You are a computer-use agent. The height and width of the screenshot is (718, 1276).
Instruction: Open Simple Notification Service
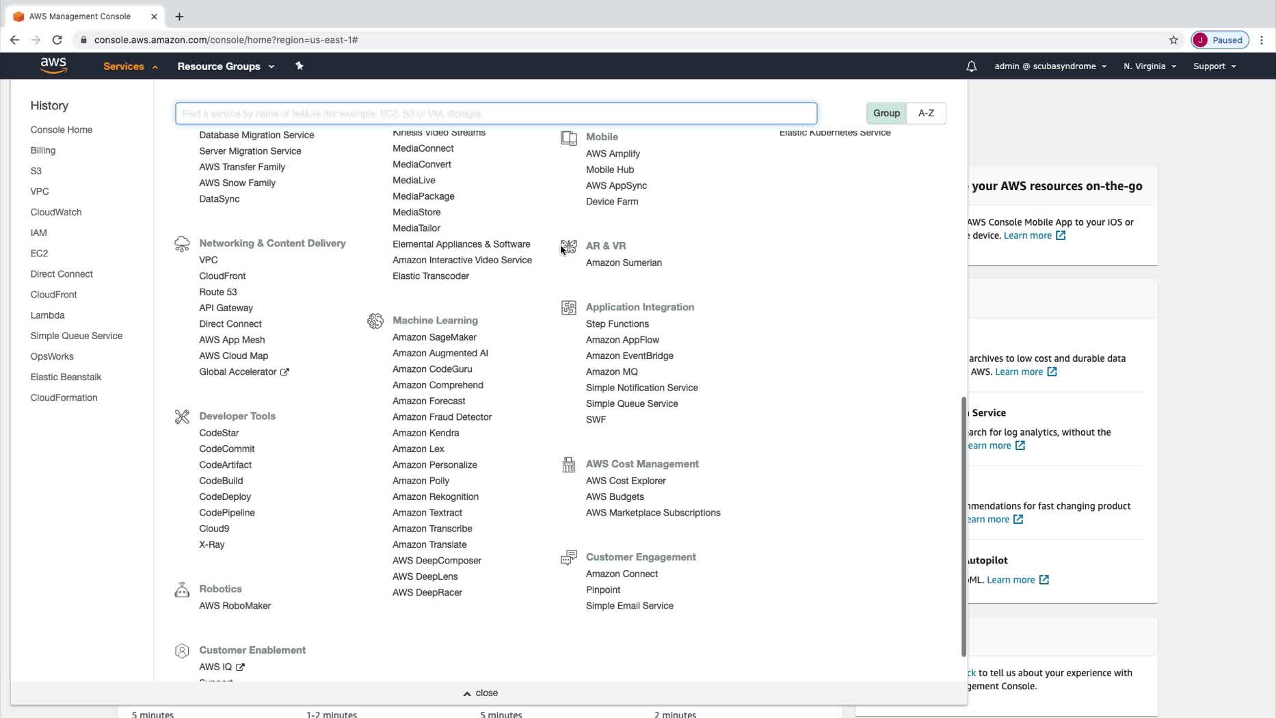(642, 388)
